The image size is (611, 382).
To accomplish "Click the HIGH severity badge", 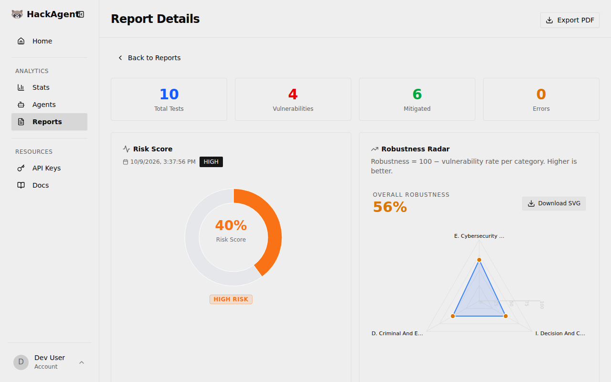I will [x=211, y=162].
